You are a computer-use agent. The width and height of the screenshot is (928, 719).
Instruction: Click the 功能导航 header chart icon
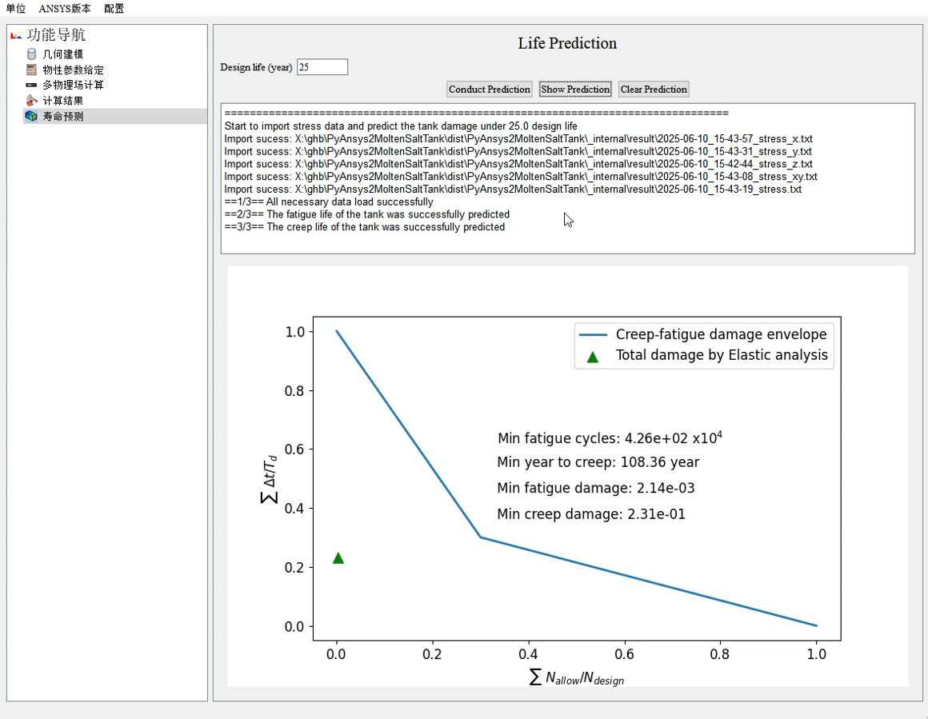pyautogui.click(x=16, y=35)
